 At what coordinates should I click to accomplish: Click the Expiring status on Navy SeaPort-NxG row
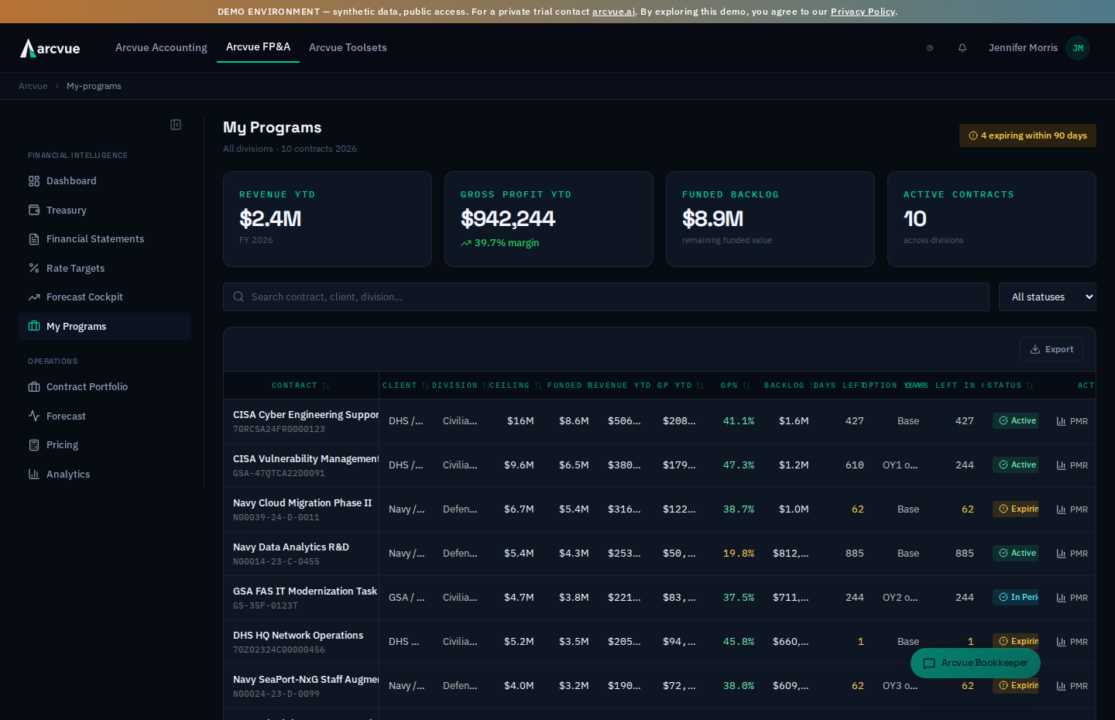1016,686
